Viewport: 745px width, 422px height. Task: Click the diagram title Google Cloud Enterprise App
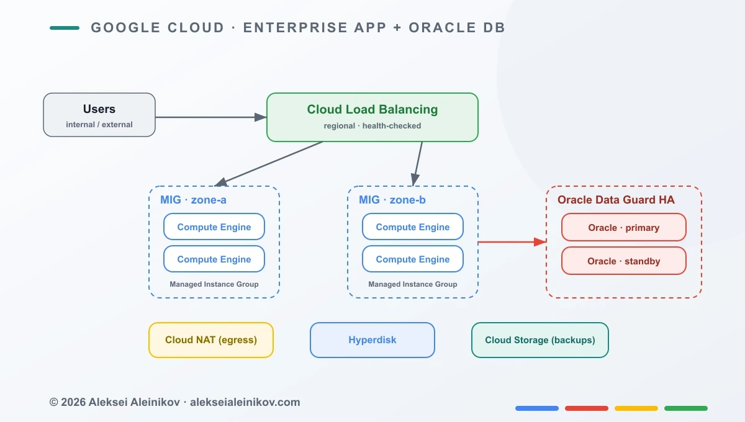(298, 28)
